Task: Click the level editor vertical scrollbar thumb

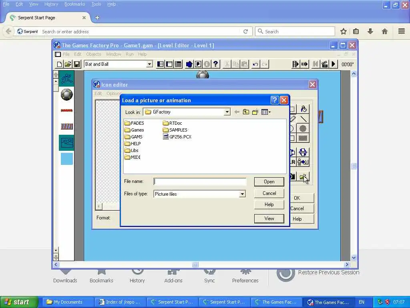Action: tap(354, 166)
